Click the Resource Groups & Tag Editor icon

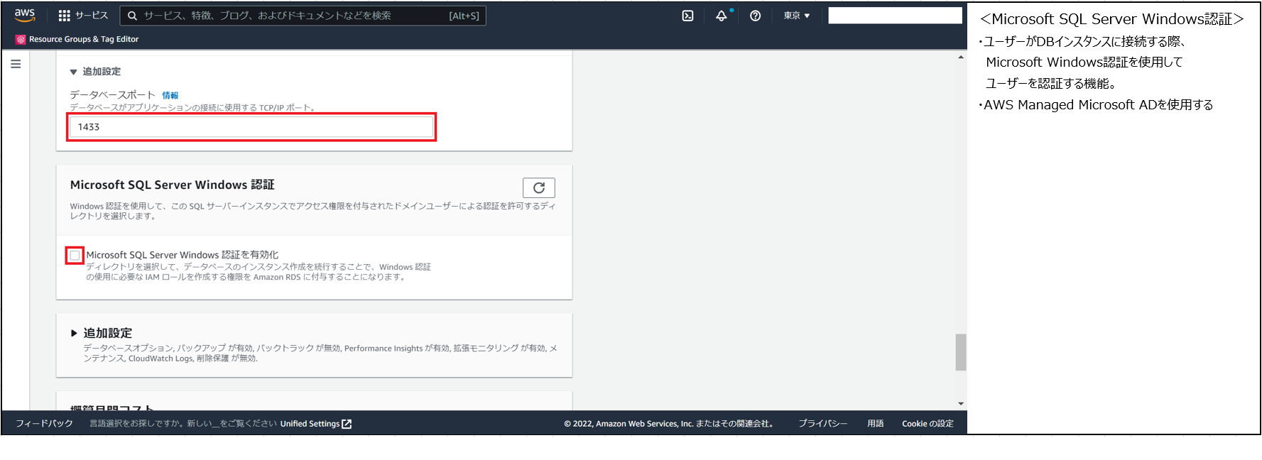21,40
